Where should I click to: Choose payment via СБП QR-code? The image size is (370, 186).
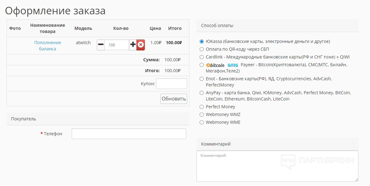(202, 49)
